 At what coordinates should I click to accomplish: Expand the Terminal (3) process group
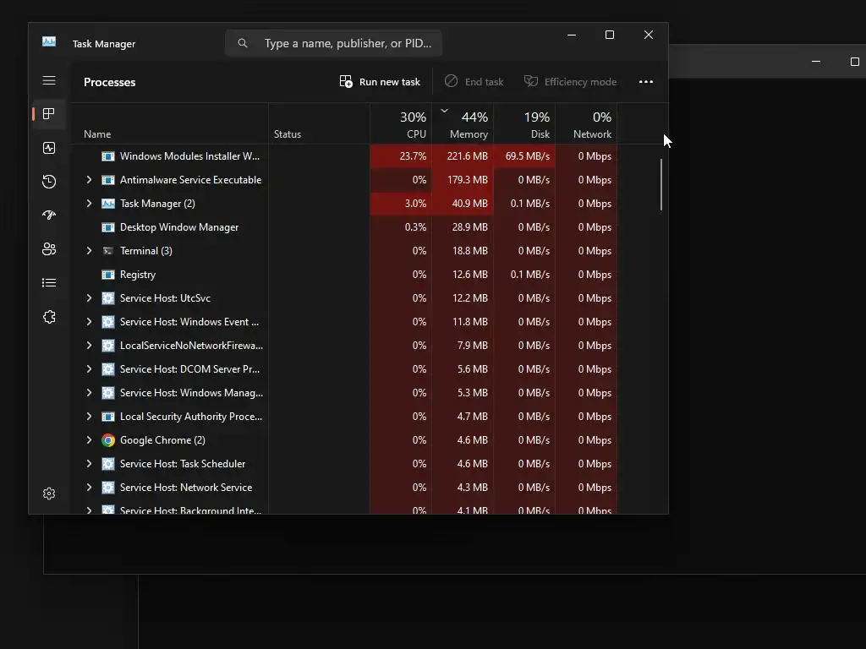coord(89,251)
